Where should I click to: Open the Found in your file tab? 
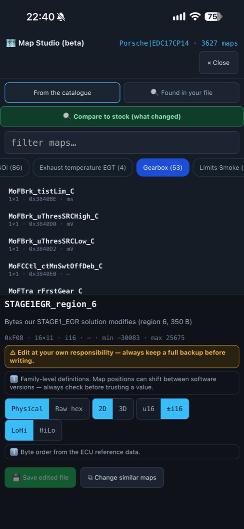tap(181, 93)
